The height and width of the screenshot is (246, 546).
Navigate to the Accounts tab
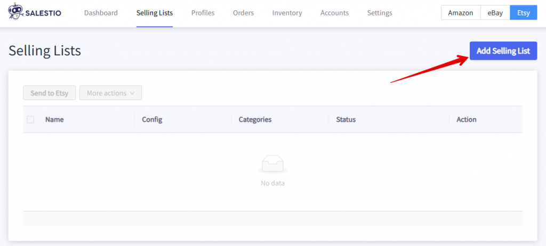[x=334, y=13]
